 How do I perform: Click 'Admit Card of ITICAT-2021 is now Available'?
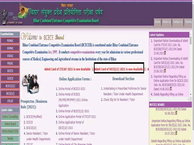coord(67,69)
